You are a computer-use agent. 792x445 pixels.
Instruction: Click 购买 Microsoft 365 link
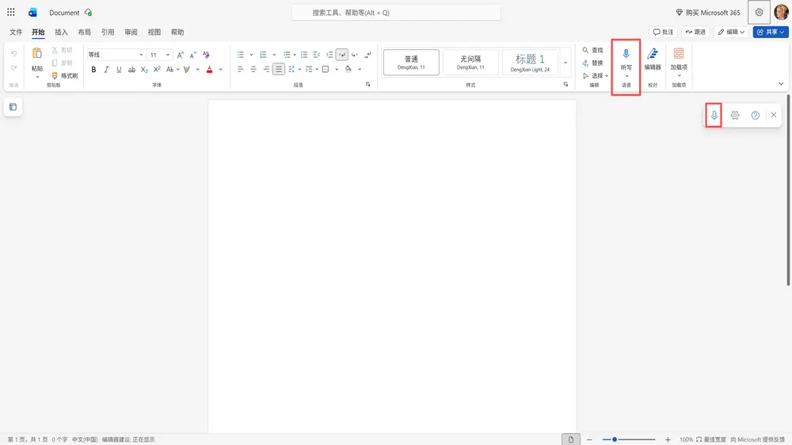(x=707, y=13)
